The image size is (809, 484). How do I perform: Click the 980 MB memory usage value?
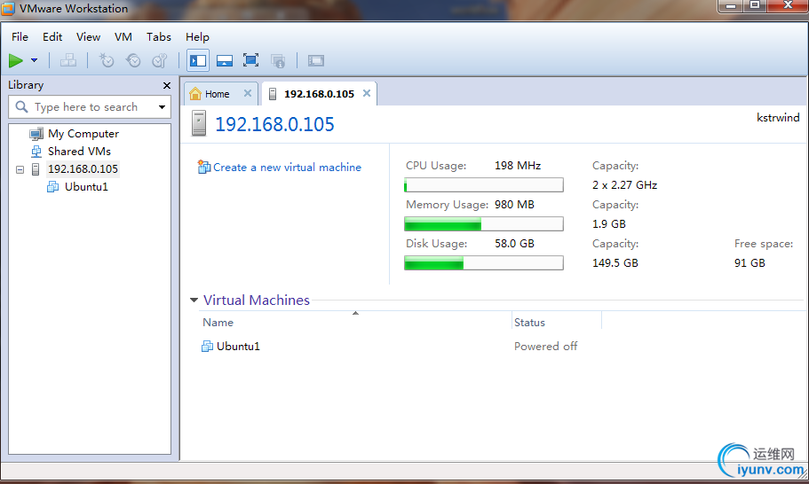tap(514, 205)
